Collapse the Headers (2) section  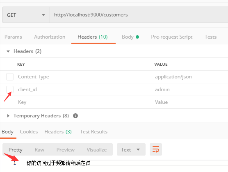coord(8,51)
